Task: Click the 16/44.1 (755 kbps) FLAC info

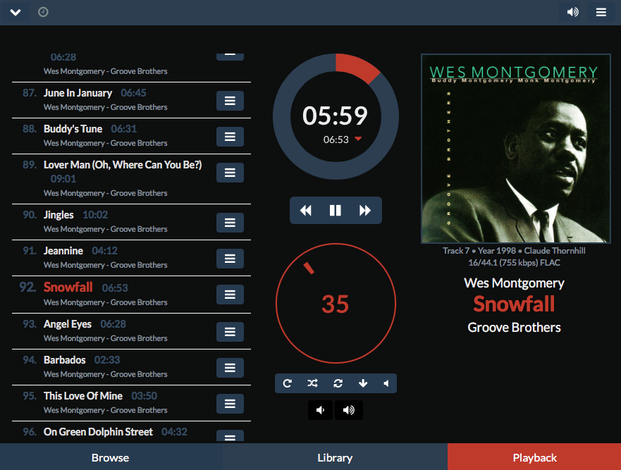Action: click(514, 263)
